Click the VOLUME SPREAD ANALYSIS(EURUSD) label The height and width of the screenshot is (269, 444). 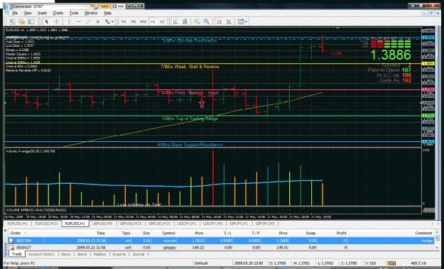(x=36, y=210)
